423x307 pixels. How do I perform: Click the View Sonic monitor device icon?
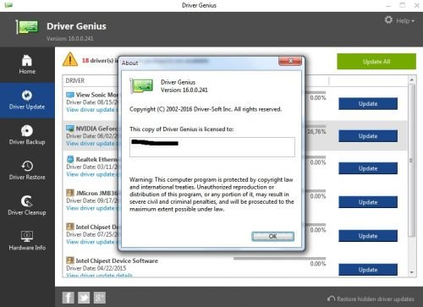(x=70, y=95)
